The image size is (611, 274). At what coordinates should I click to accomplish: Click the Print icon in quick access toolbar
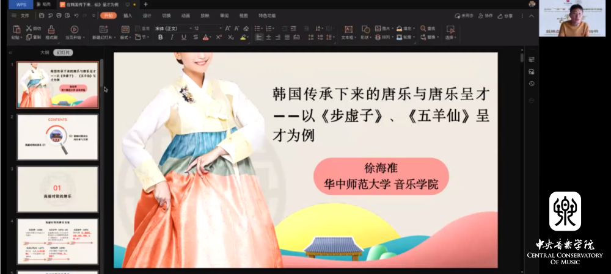coord(59,16)
